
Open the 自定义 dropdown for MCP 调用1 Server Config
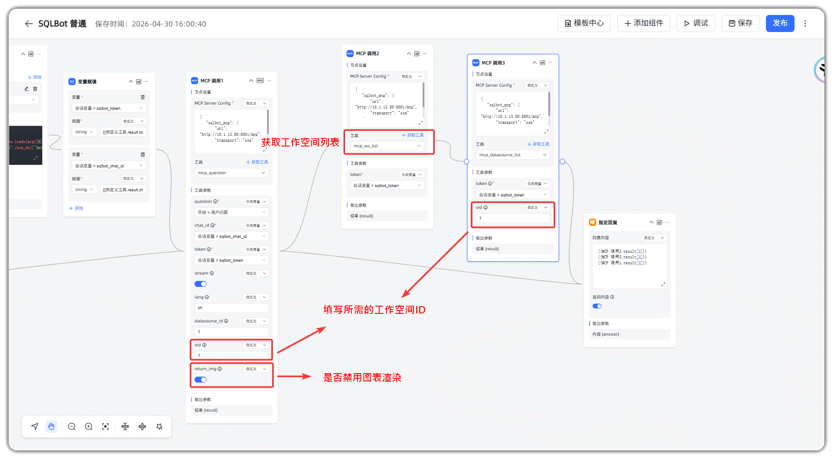[256, 103]
